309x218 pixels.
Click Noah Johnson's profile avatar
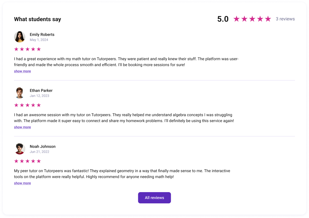[20, 149]
